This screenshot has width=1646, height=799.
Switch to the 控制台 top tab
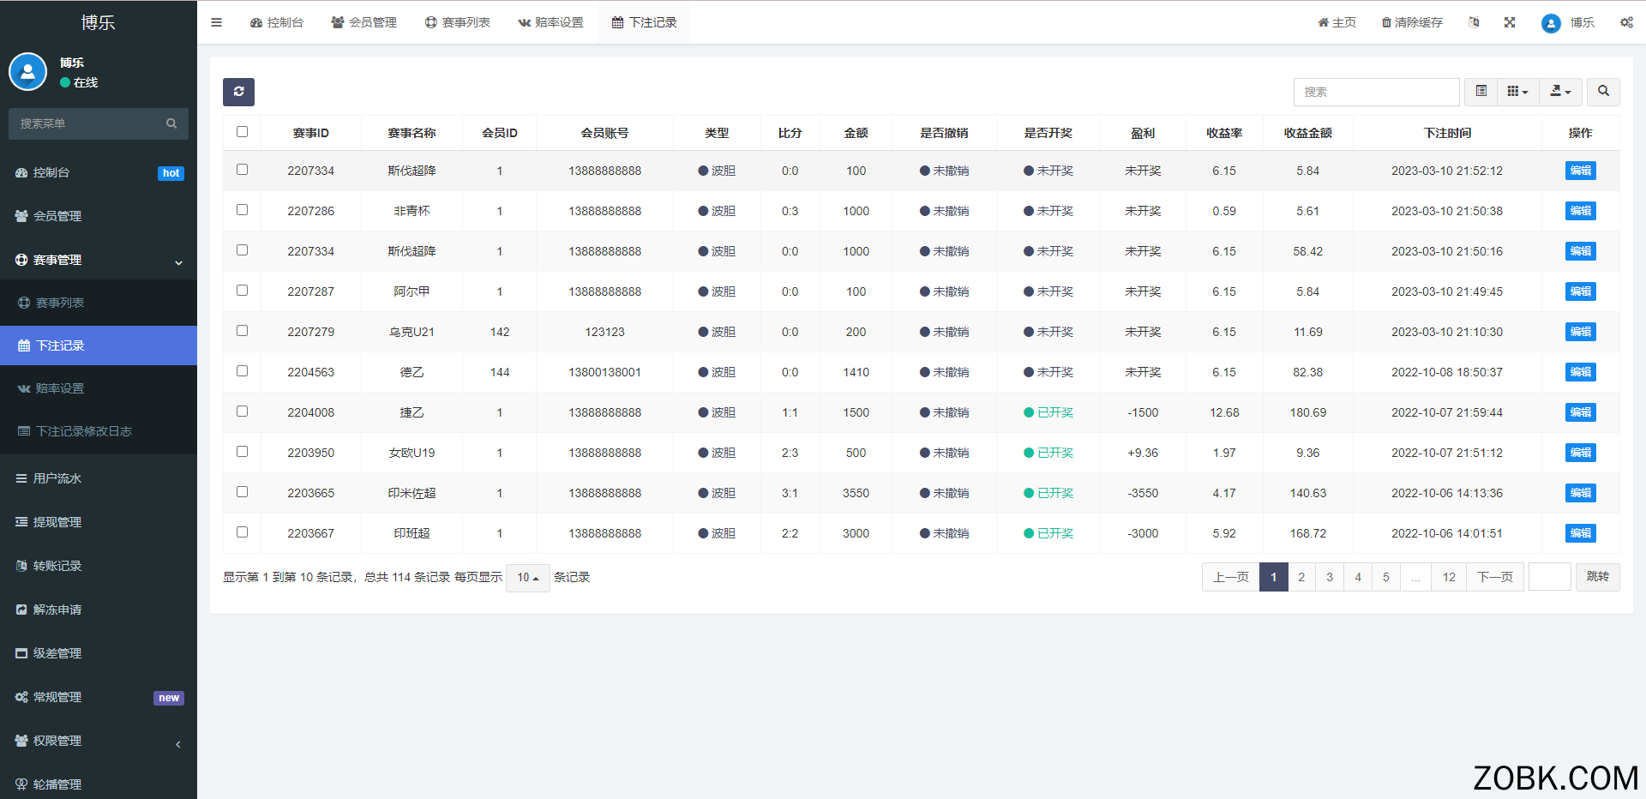[277, 22]
